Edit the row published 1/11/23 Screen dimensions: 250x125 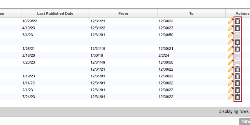pyautogui.click(x=231, y=83)
